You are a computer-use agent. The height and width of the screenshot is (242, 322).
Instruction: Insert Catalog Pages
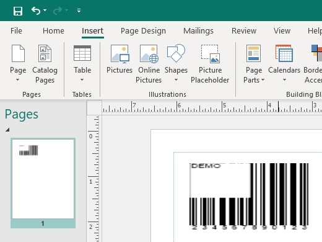pos(45,64)
